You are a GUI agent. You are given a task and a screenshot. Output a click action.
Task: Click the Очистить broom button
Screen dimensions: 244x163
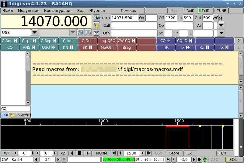(x=19, y=115)
